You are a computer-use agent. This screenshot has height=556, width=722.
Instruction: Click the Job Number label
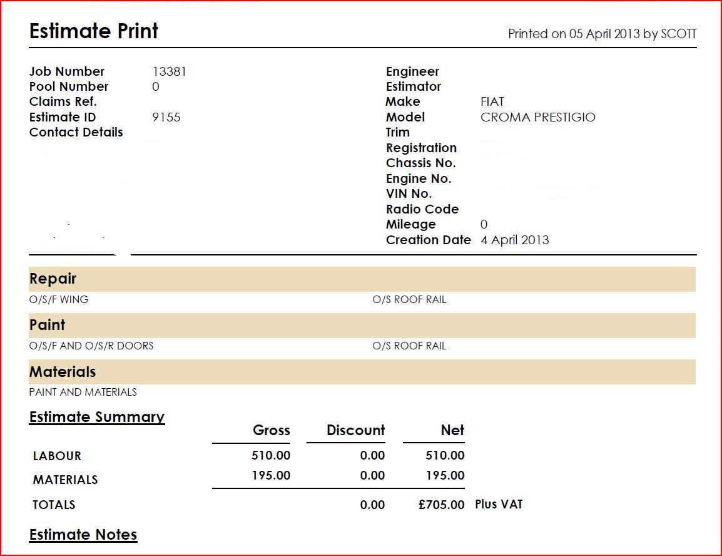coord(67,71)
